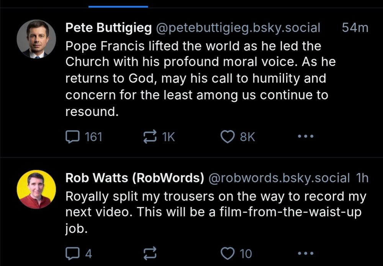Like the post with 8K likes
The height and width of the screenshot is (266, 383).
228,137
